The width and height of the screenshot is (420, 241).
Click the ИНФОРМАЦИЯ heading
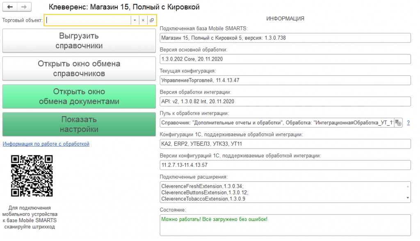coord(285,18)
